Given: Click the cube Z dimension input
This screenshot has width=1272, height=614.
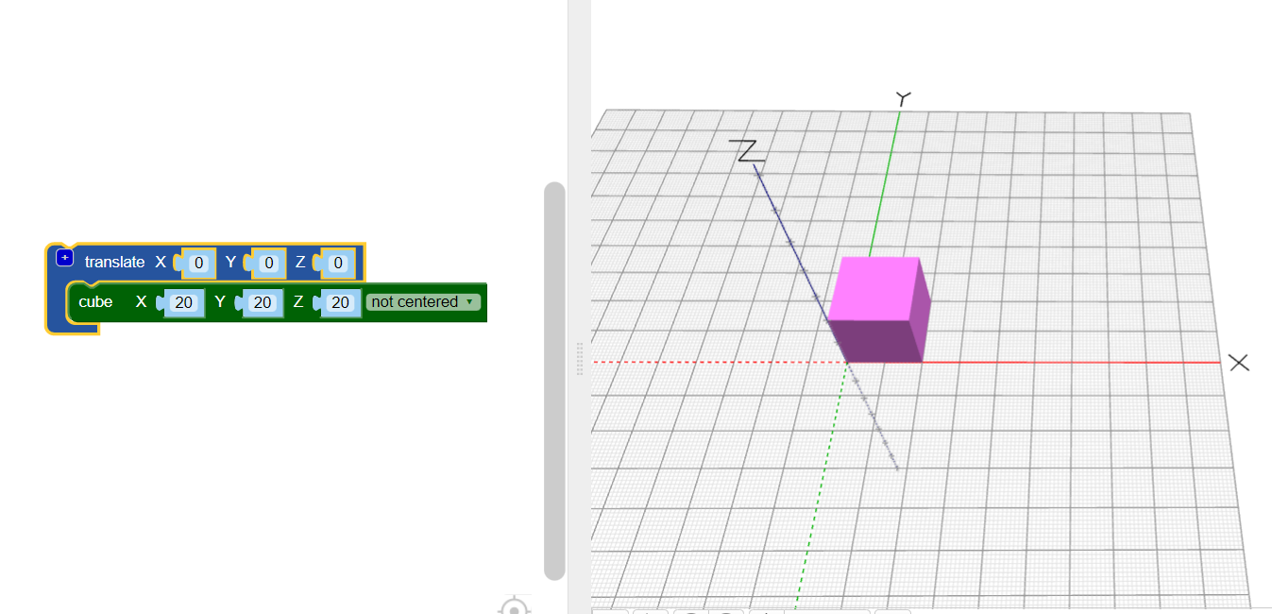Looking at the screenshot, I should (341, 302).
